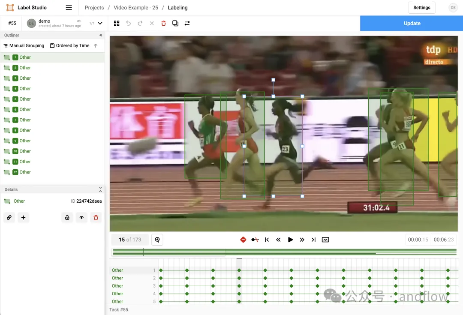463x315 pixels.
Task: Click the blue Update button
Action: [412, 23]
